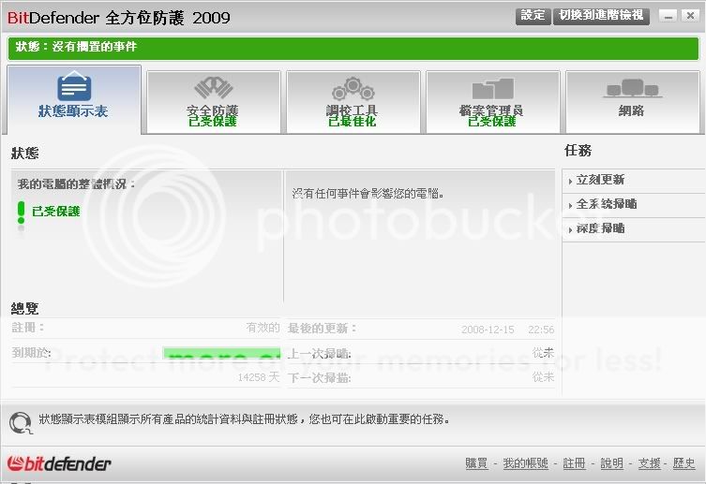Click the gears icon on 調校工具 tab
706x484 pixels.
[x=353, y=89]
